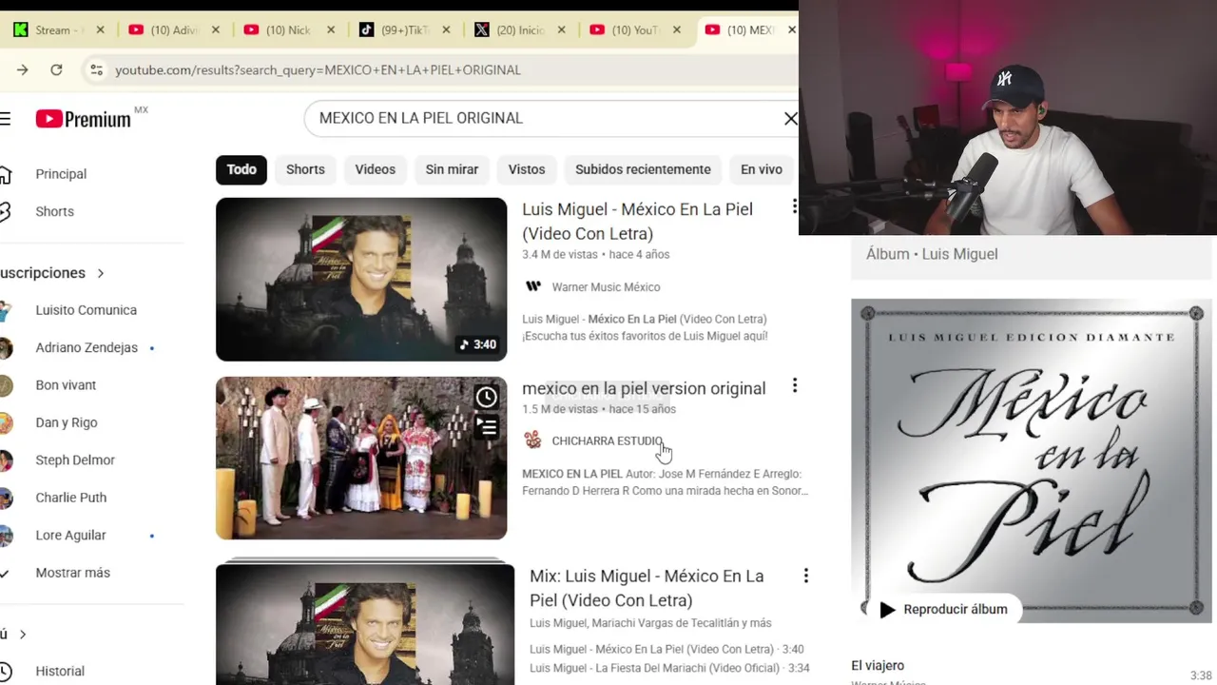Open Bon vivant subscription avatar
Screen dimensions: 1217x685
pos(5,385)
